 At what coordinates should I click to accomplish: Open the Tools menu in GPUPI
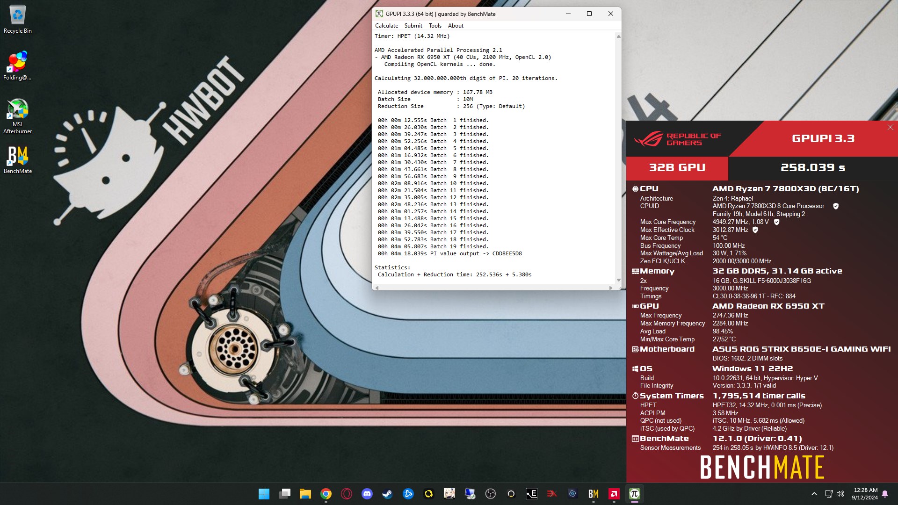tap(435, 26)
